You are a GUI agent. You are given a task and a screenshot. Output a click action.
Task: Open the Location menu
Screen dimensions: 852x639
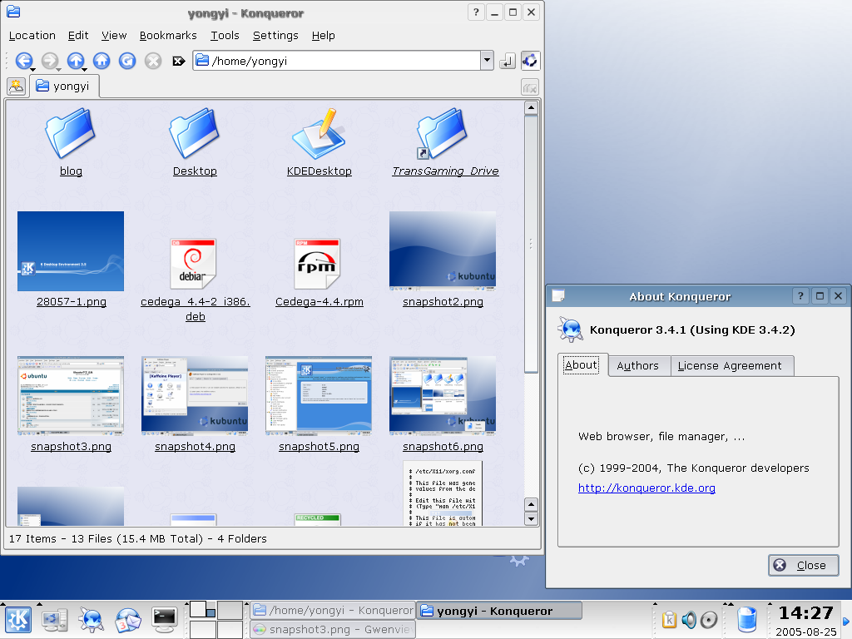coord(32,35)
